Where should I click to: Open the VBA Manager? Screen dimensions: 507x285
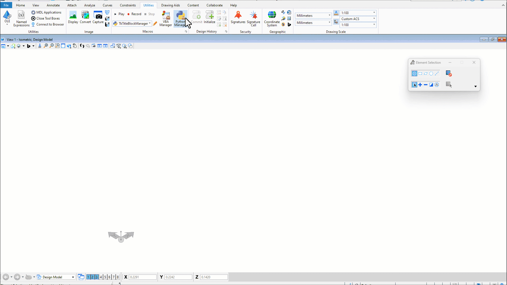click(x=166, y=18)
